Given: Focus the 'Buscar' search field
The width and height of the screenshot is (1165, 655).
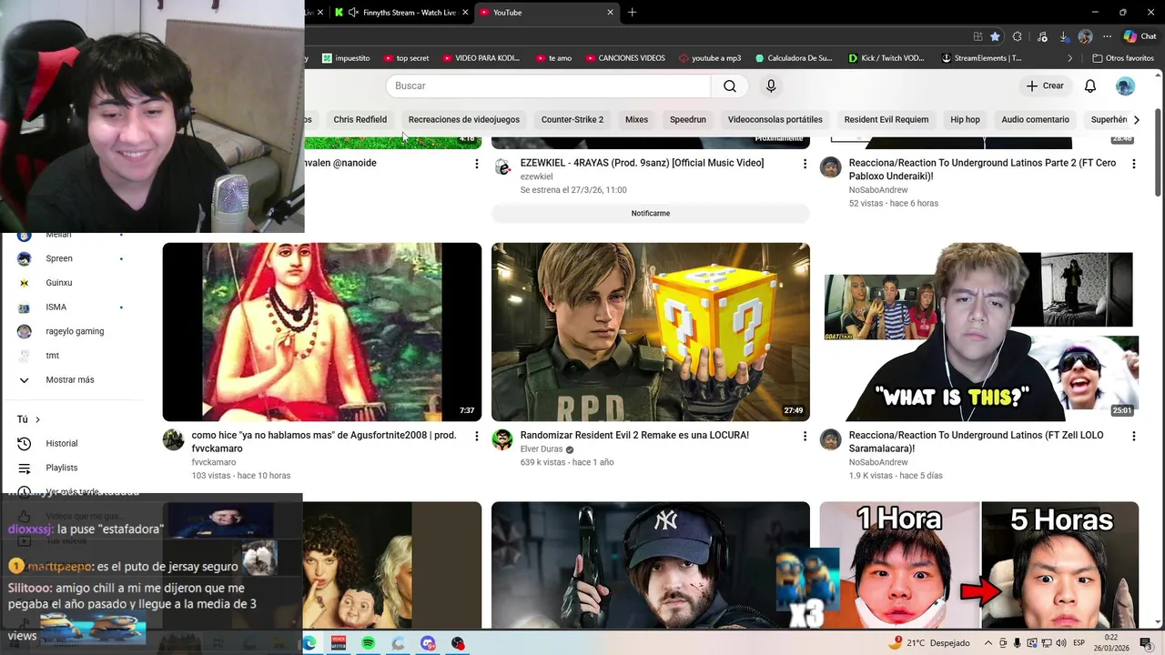Looking at the screenshot, I should 548,86.
